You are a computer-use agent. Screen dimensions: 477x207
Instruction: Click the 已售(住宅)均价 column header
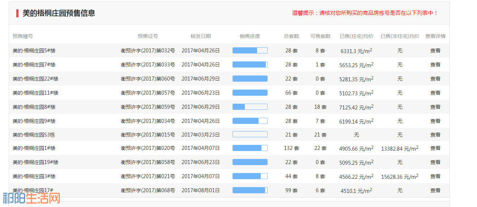[357, 36]
